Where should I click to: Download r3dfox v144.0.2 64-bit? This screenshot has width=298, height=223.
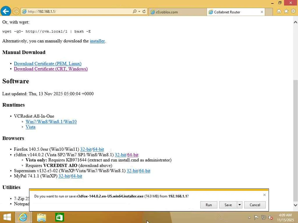tap(133, 155)
